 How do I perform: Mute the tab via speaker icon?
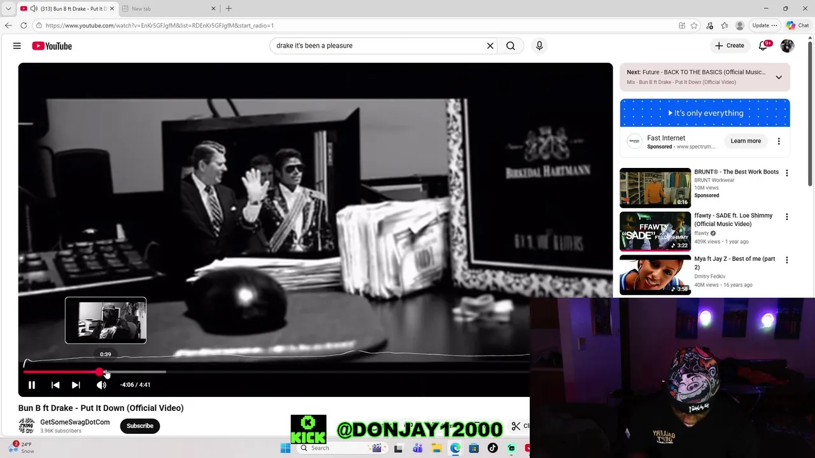[34, 9]
